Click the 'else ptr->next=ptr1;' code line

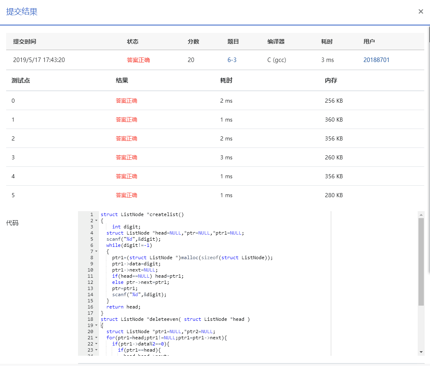pos(141,282)
